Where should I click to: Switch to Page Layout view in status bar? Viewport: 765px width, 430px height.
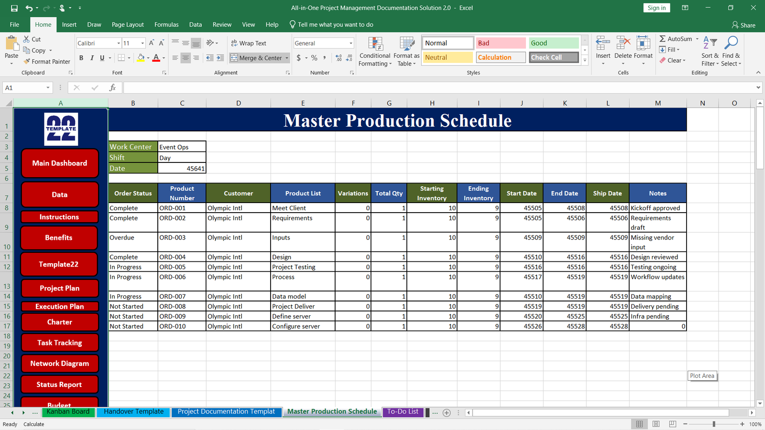(656, 424)
